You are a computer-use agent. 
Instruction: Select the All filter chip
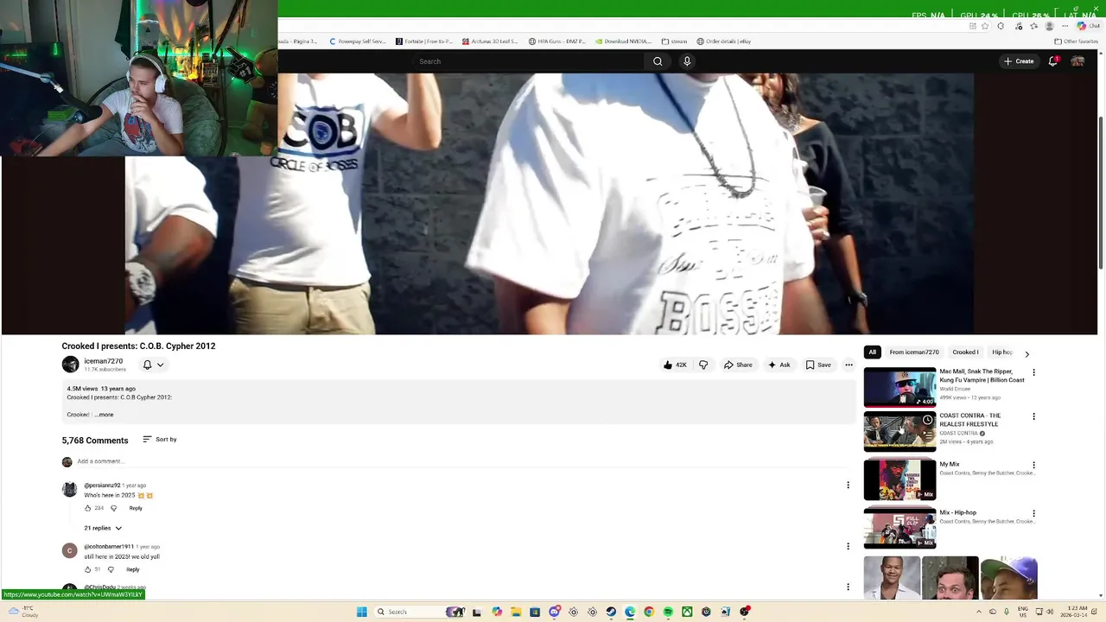coord(873,352)
